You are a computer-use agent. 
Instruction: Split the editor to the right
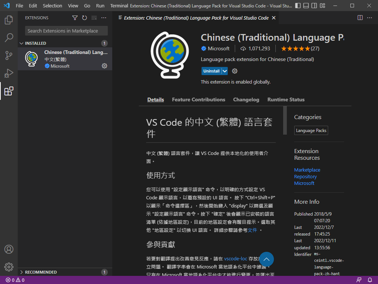click(360, 18)
